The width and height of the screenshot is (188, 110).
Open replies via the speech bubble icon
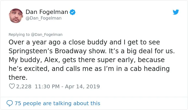(x=10, y=103)
